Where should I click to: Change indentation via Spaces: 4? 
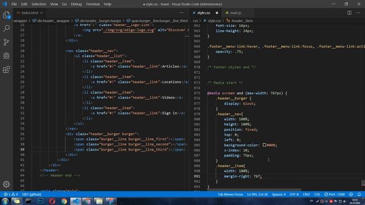tap(279, 194)
